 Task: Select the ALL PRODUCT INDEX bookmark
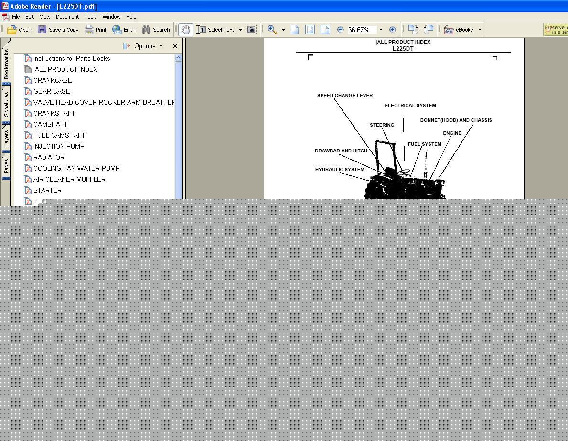65,69
